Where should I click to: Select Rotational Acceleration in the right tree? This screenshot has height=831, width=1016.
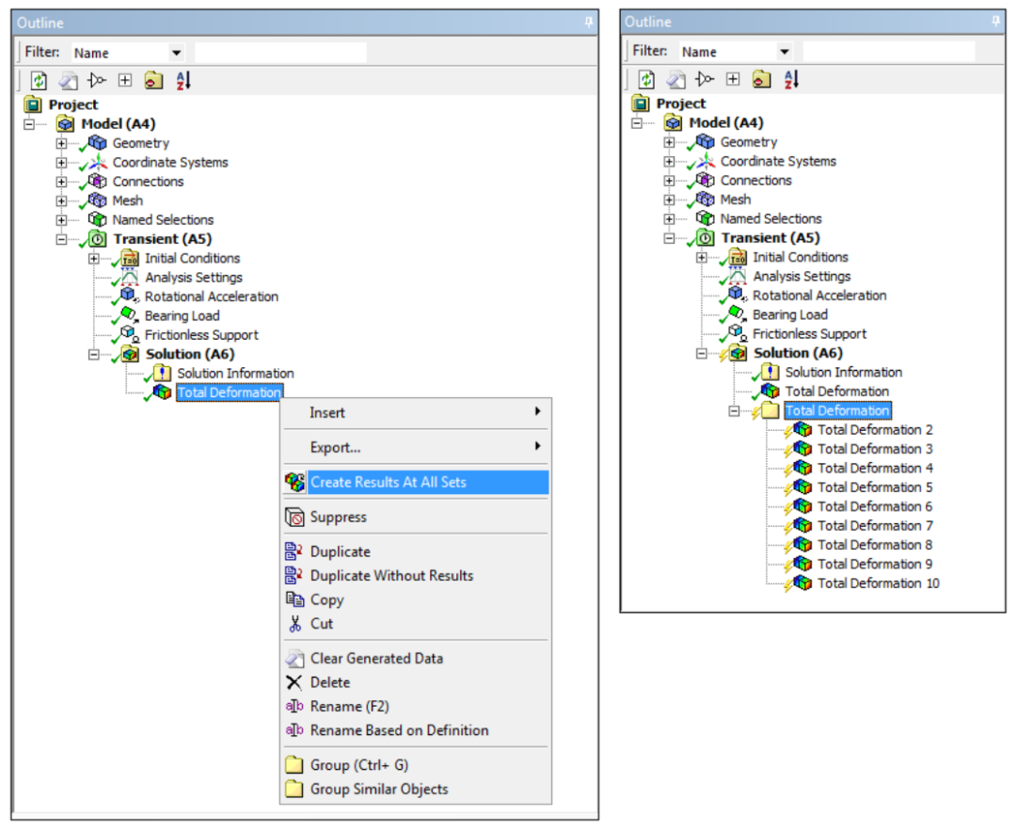pyautogui.click(x=818, y=296)
